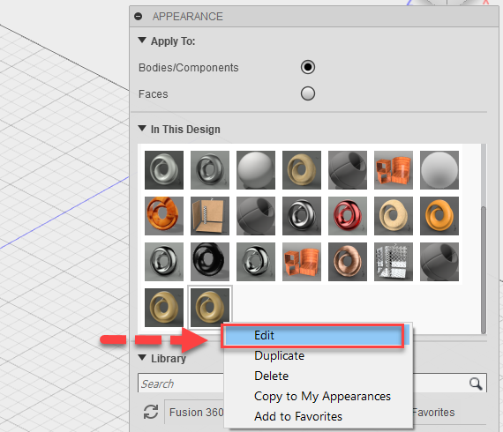Select the cardboard notebook appearance
The image size is (503, 432).
tap(210, 216)
